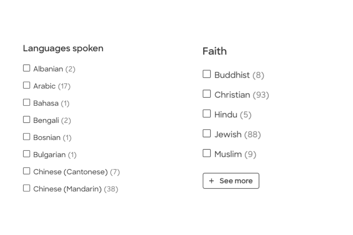Toggle the Bosnian checkbox
This screenshot has width=353, height=235.
26,137
